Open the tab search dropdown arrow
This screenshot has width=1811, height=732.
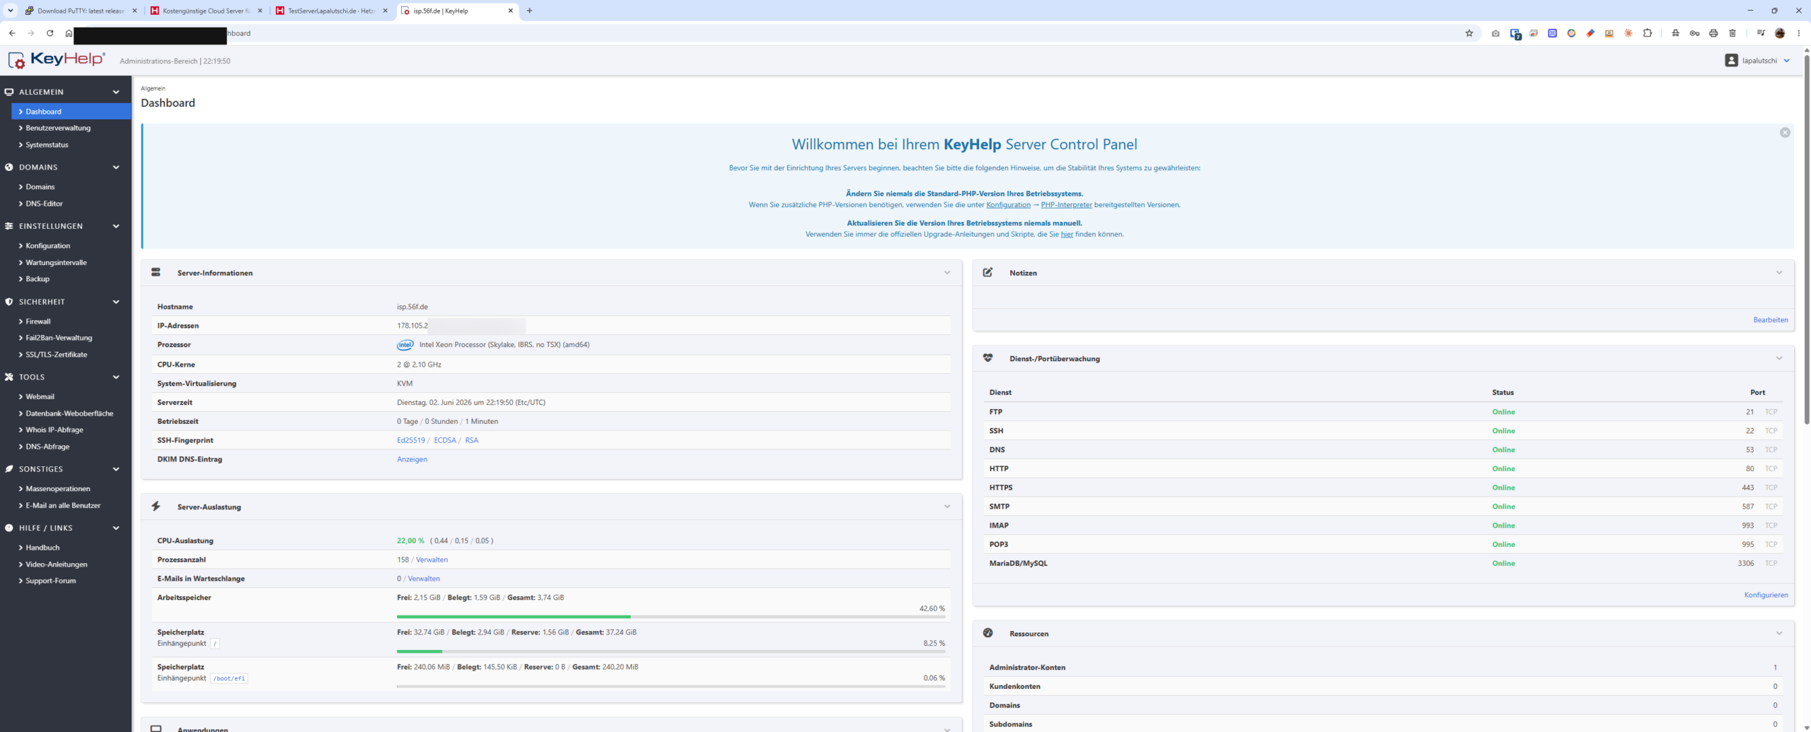tap(10, 11)
